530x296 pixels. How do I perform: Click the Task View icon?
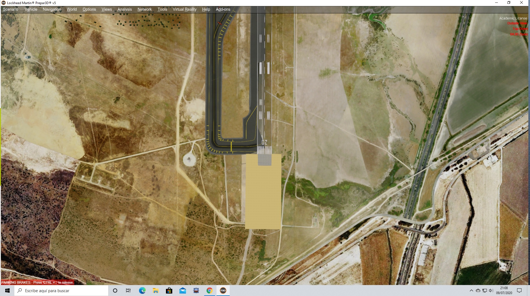pos(128,291)
